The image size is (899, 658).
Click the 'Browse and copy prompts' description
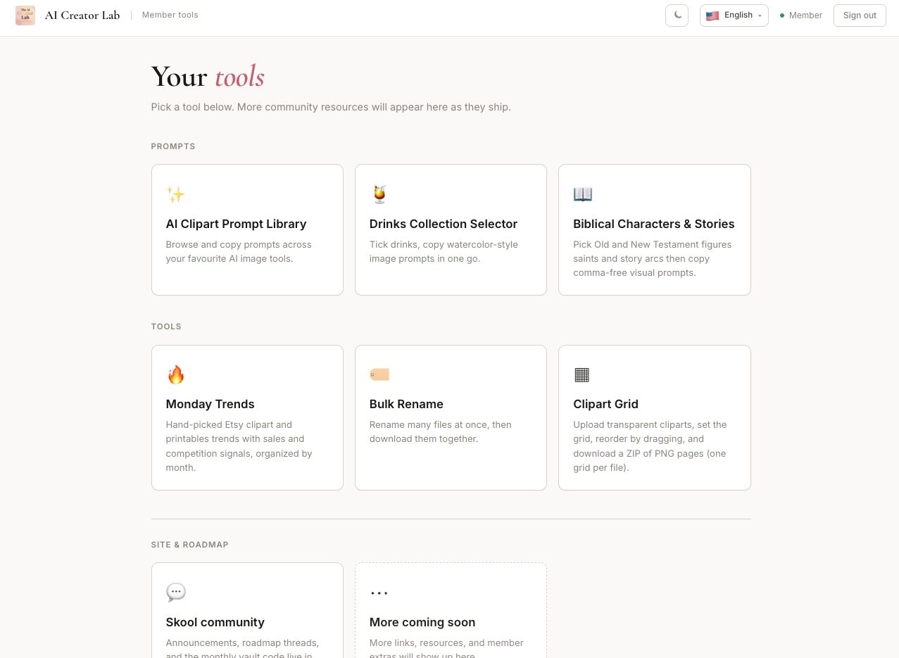(x=239, y=251)
